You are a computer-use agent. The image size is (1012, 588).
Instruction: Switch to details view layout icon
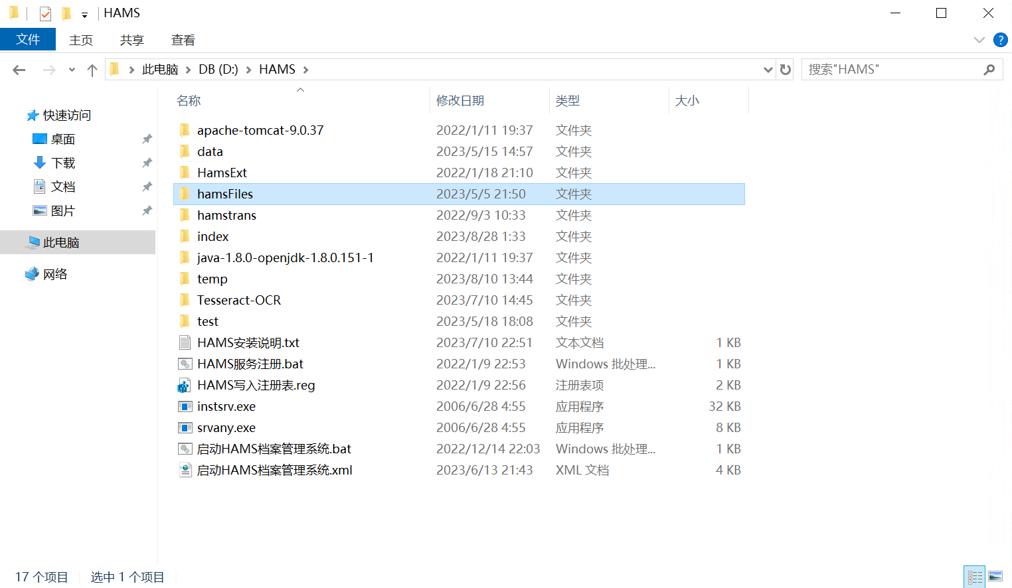coord(975,577)
